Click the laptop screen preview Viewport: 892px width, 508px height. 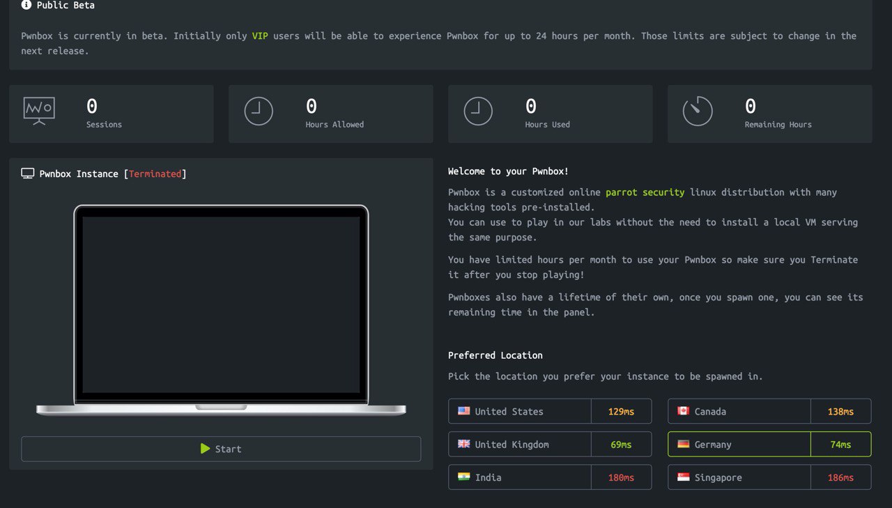click(x=221, y=305)
